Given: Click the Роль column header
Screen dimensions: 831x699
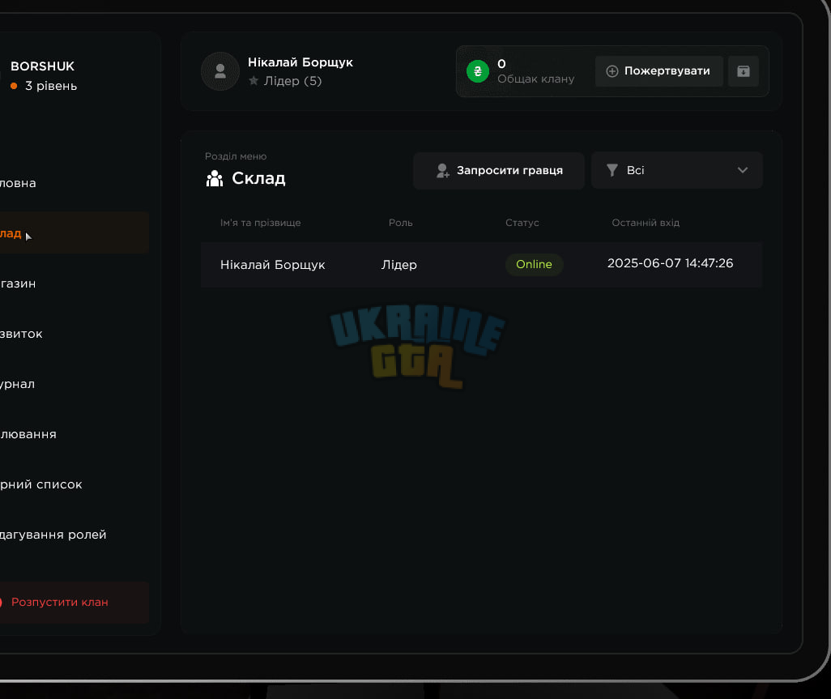Looking at the screenshot, I should (401, 223).
